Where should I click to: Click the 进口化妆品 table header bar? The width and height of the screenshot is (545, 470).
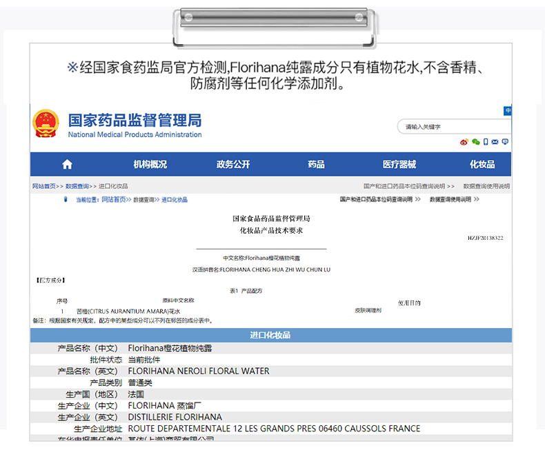pyautogui.click(x=270, y=336)
